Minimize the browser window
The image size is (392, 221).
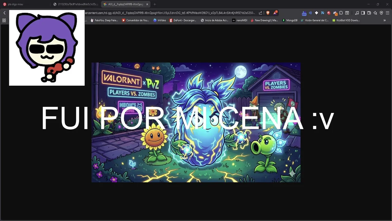[368, 4]
